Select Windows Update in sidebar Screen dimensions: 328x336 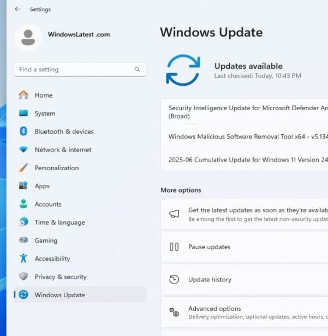coord(80,295)
